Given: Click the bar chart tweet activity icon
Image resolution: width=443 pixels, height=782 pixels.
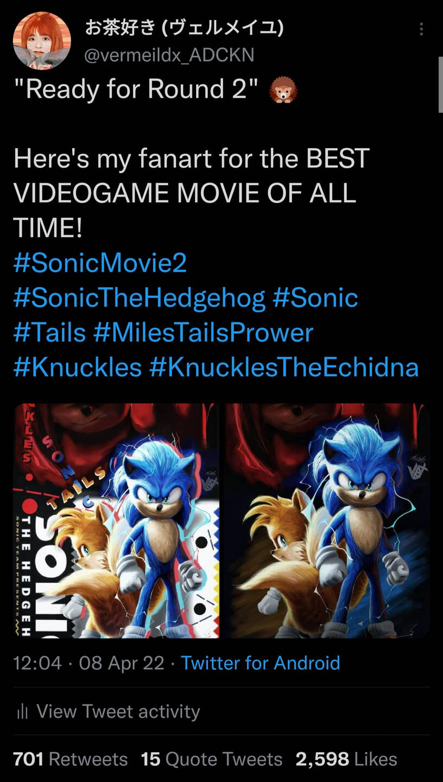Looking at the screenshot, I should 22,711.
